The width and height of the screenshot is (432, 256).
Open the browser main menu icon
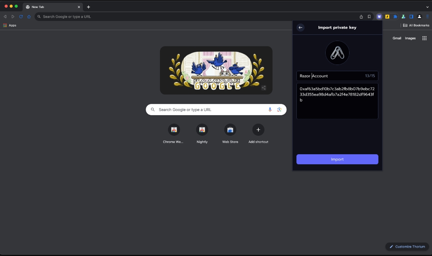[427, 17]
